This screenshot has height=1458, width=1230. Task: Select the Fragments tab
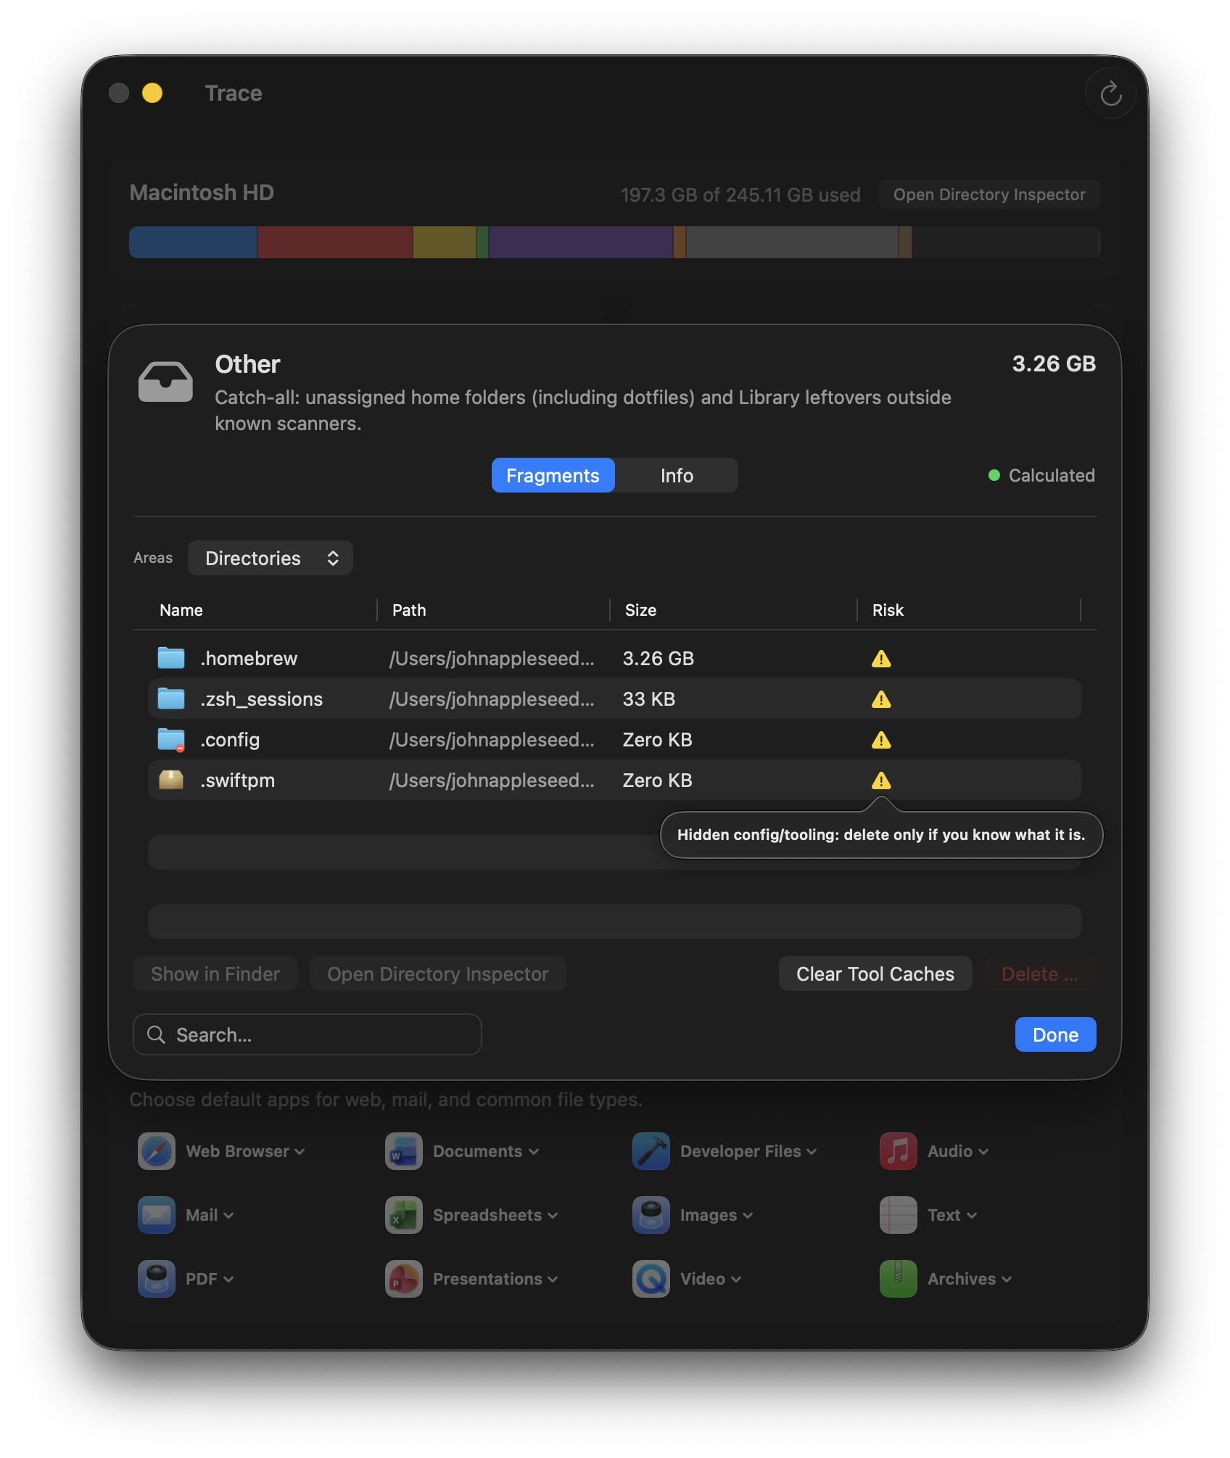point(552,475)
